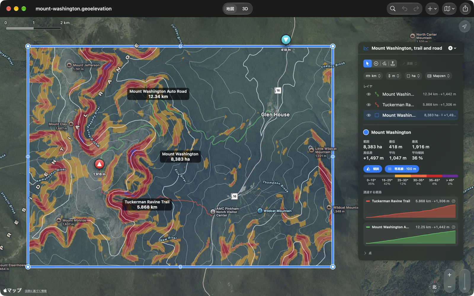
Task: Select the pin placement tool
Action: coord(393,63)
